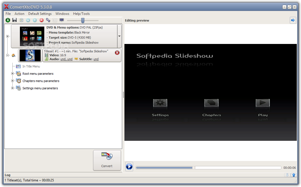Click the zoom slider handle in toolbar
The width and height of the screenshot is (301, 187).
83,20
